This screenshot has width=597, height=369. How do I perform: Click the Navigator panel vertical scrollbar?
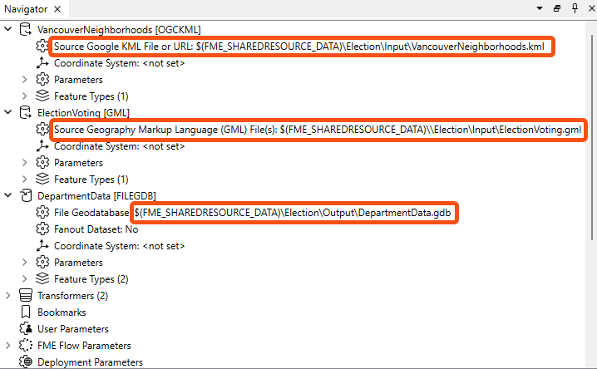pos(592,137)
